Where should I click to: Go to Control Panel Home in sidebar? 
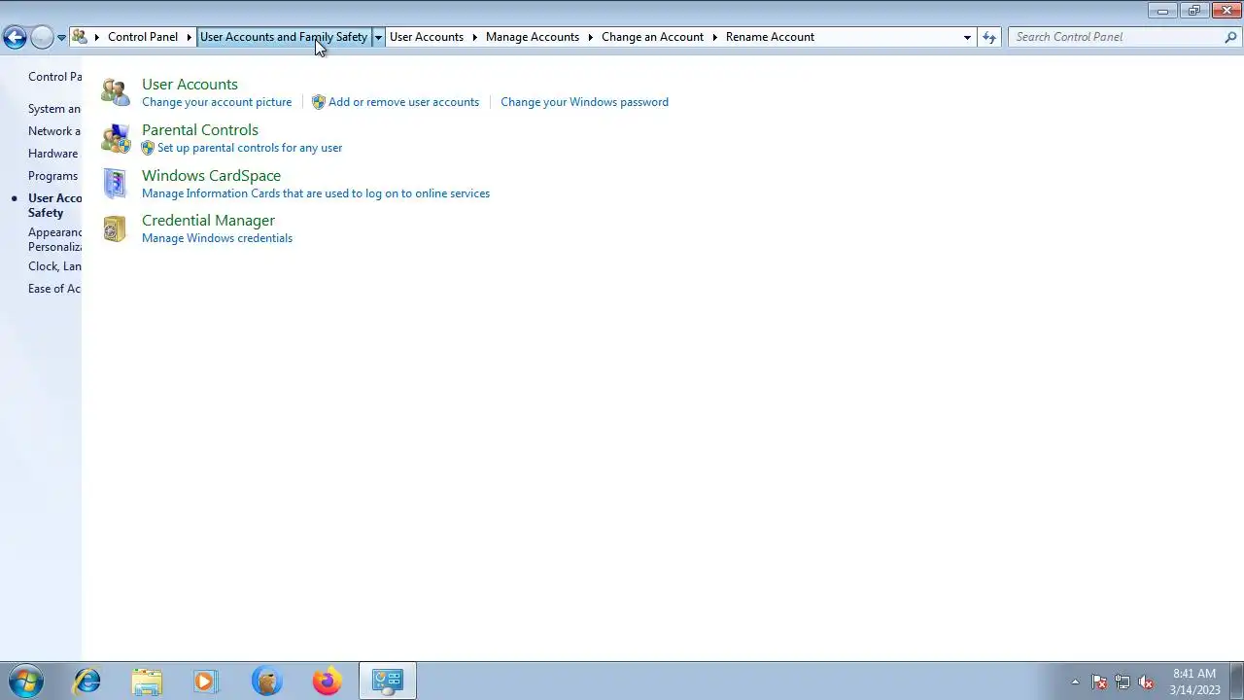pyautogui.click(x=54, y=77)
